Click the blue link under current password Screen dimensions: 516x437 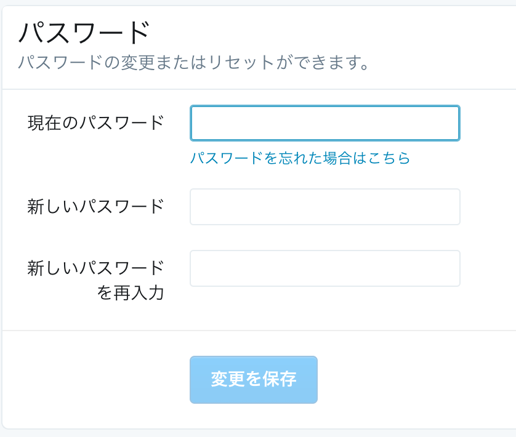(300, 158)
